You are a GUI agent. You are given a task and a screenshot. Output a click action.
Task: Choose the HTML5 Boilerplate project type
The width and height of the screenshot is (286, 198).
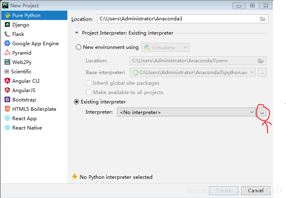coord(34,109)
